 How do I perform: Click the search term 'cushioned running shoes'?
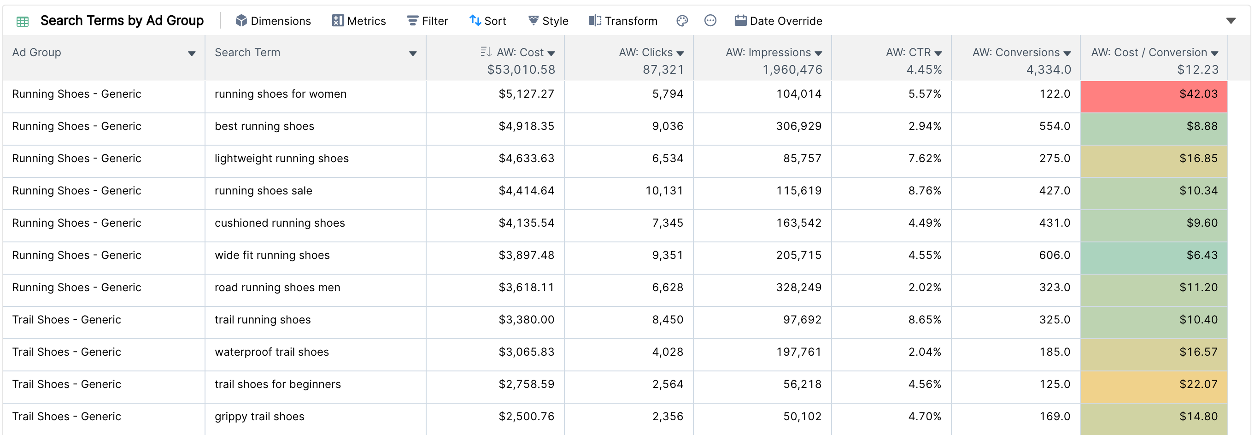click(280, 223)
